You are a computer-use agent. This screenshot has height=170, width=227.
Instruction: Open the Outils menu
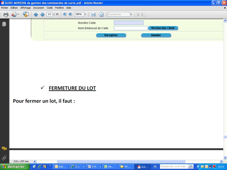click(x=49, y=8)
